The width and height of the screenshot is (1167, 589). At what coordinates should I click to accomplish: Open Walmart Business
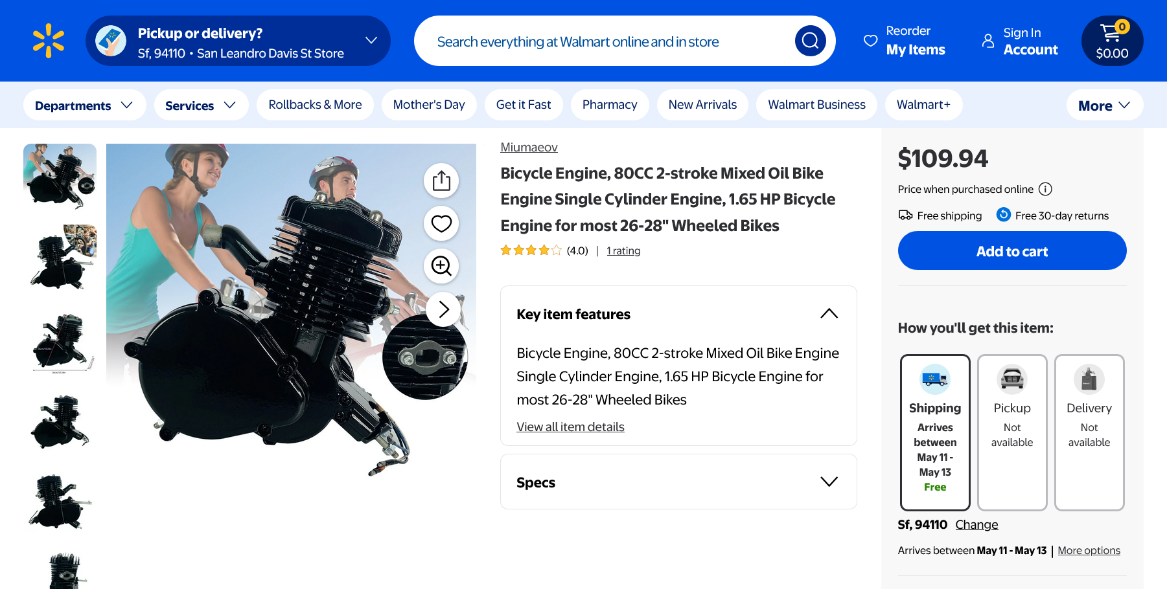[816, 105]
